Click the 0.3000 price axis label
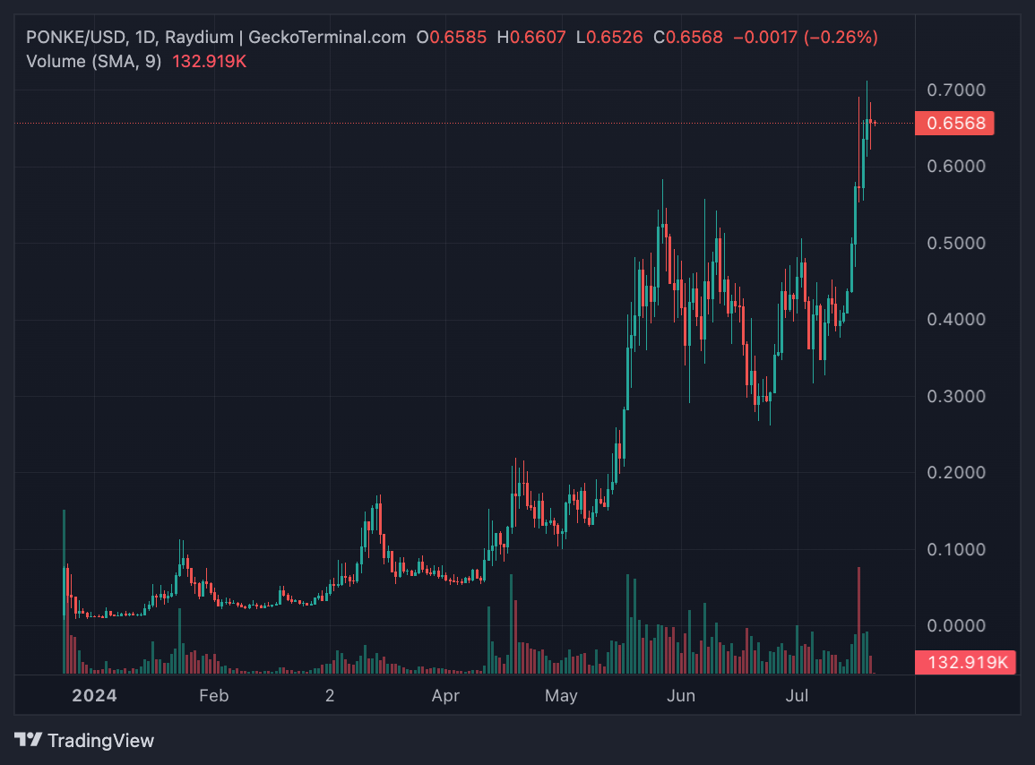Screen dimensions: 1035x765 click(956, 396)
